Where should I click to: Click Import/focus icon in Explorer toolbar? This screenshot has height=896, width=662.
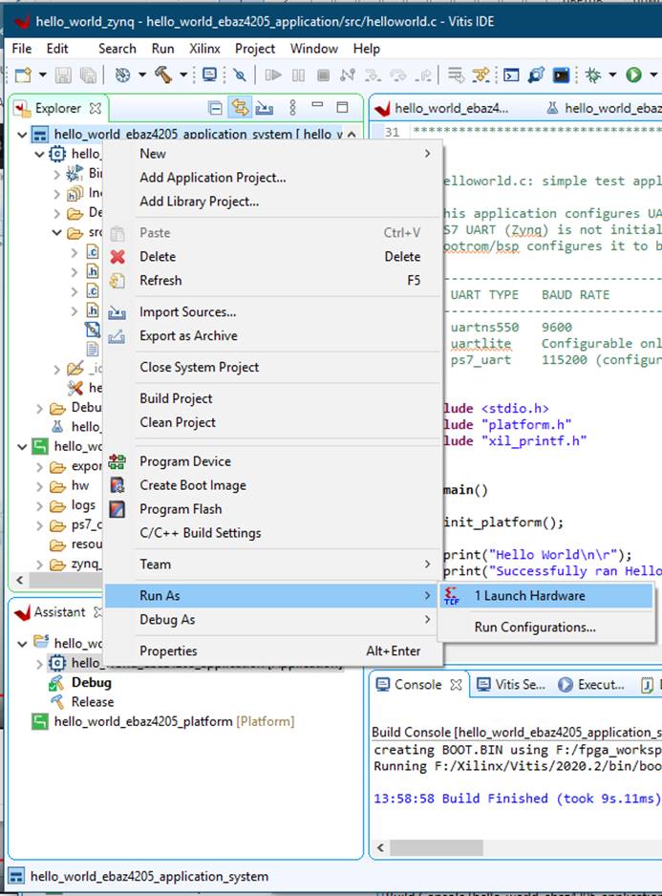click(265, 108)
